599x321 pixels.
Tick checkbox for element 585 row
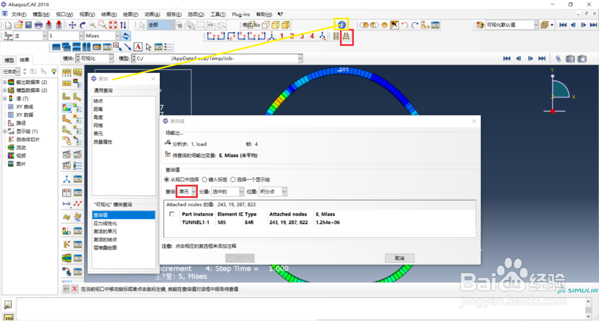point(172,214)
